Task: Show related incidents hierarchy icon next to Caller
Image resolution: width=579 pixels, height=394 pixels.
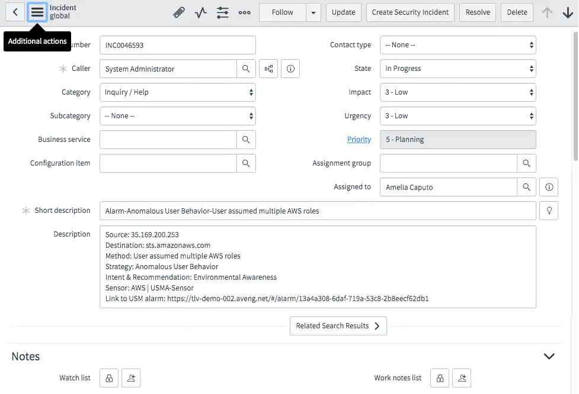Action: point(268,69)
